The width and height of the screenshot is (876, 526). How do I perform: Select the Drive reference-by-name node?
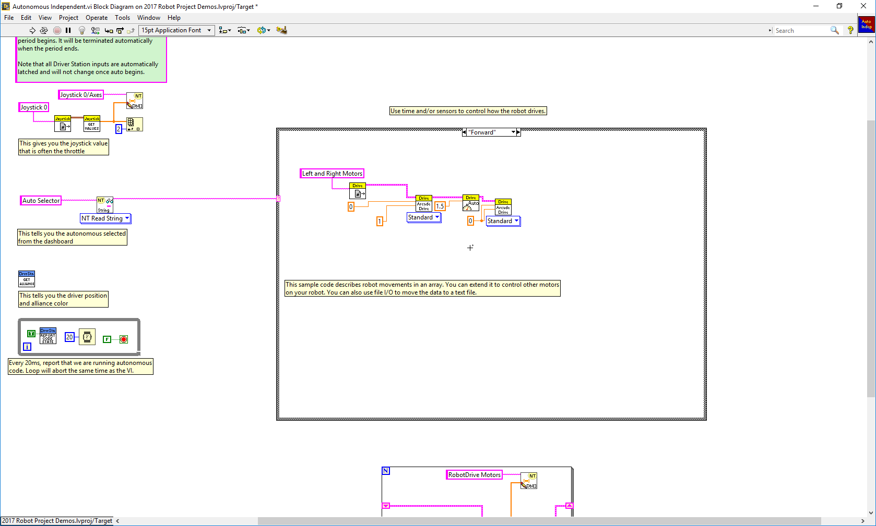coord(358,191)
